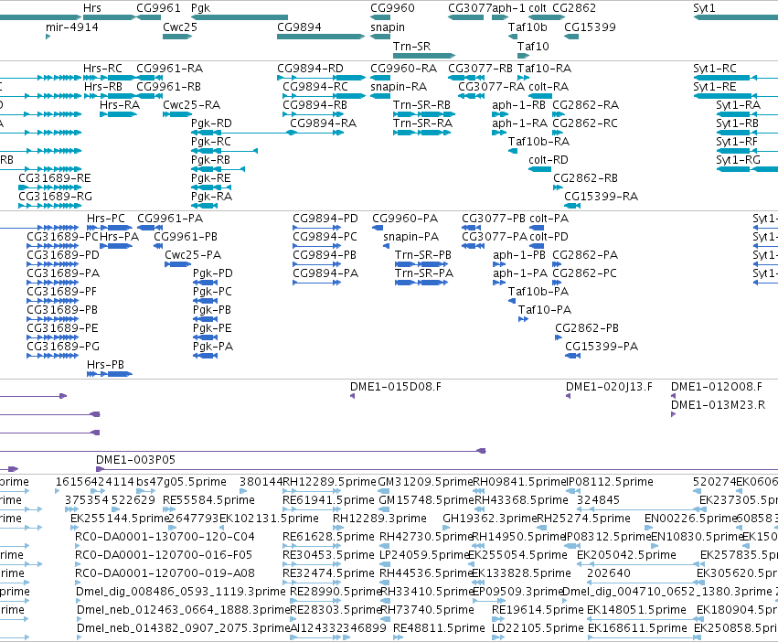Choose protein CG3077-PB
Viewport: 778px width, 642px height.
point(494,219)
